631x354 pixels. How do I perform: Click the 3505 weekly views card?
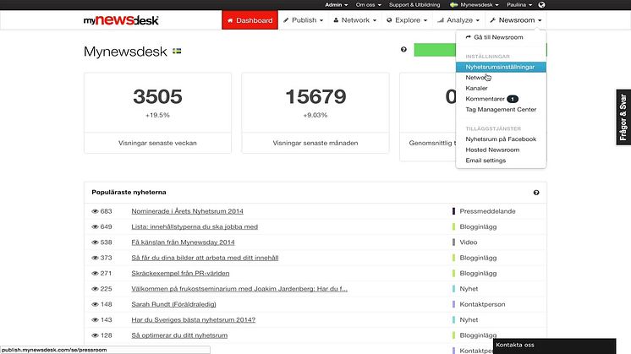coord(157,113)
